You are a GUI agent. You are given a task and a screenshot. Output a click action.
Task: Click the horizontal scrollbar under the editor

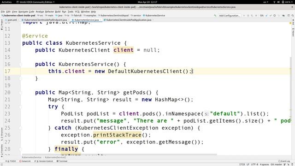[x=119, y=154]
